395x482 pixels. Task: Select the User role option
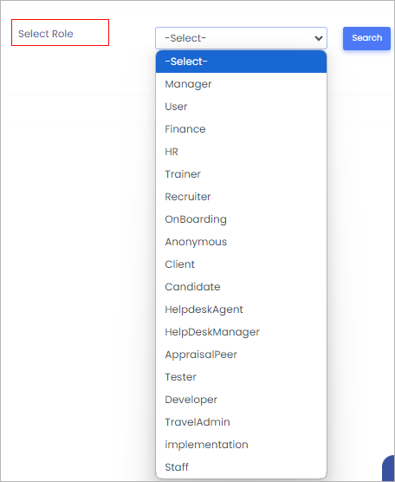click(241, 107)
